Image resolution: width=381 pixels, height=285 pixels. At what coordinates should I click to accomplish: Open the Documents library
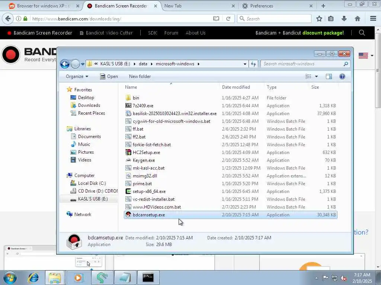[86, 137]
